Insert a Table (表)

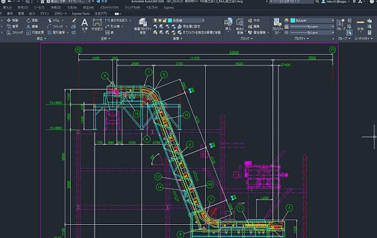pyautogui.click(x=110, y=32)
